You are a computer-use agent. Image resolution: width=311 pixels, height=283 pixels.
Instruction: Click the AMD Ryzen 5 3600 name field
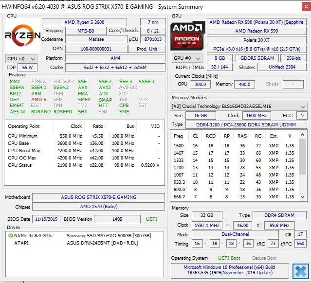(84, 22)
